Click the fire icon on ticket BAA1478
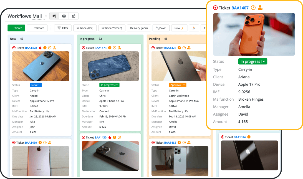The width and height of the screenshot is (303, 179). (40, 48)
